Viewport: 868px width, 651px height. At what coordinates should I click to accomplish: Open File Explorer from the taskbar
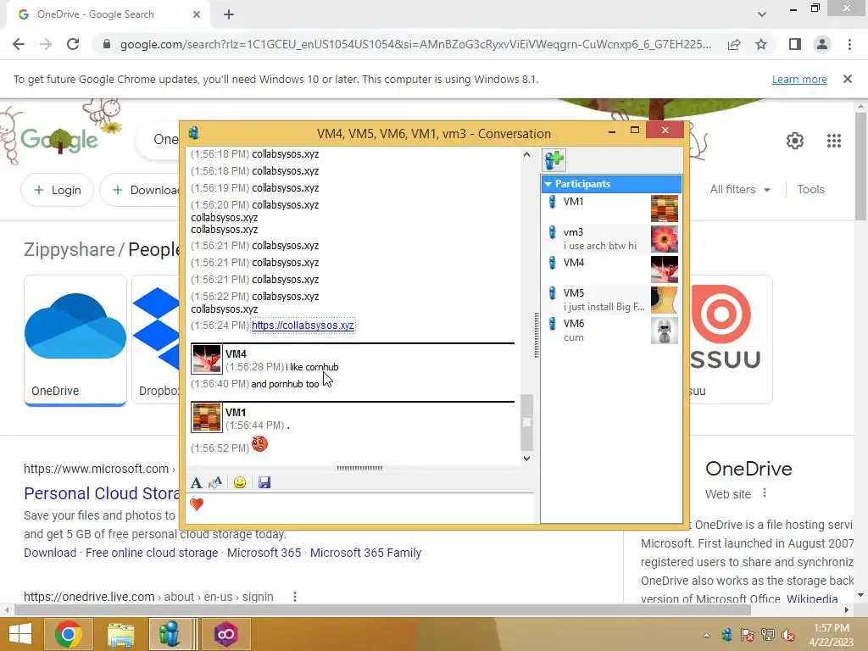coord(120,634)
